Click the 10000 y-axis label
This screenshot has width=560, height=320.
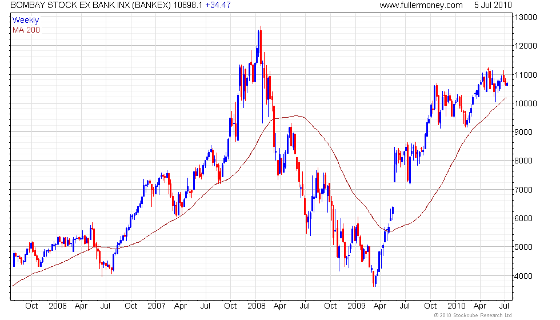(526, 103)
